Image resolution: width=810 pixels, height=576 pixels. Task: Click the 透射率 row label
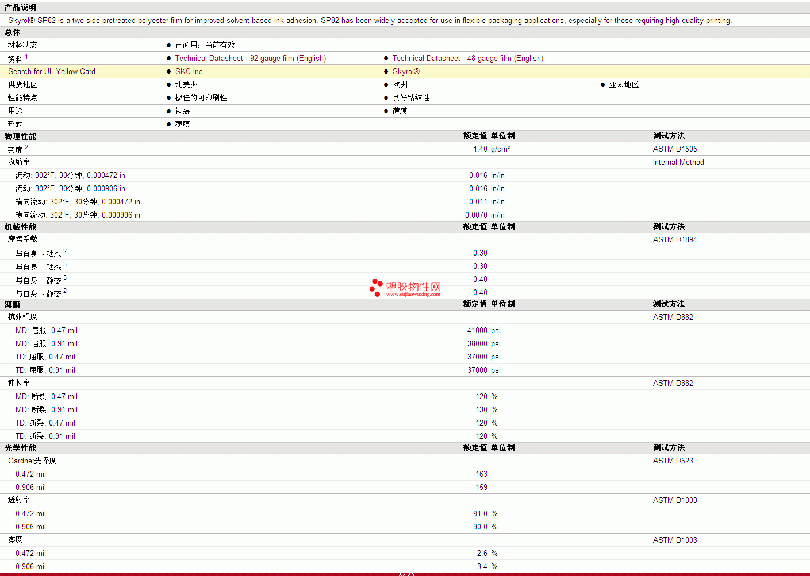(x=19, y=500)
